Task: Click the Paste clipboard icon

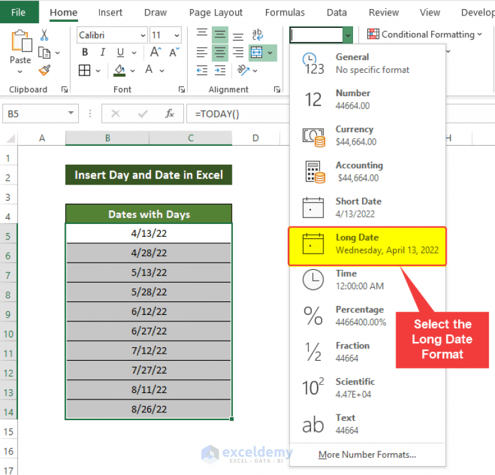Action: click(x=21, y=41)
